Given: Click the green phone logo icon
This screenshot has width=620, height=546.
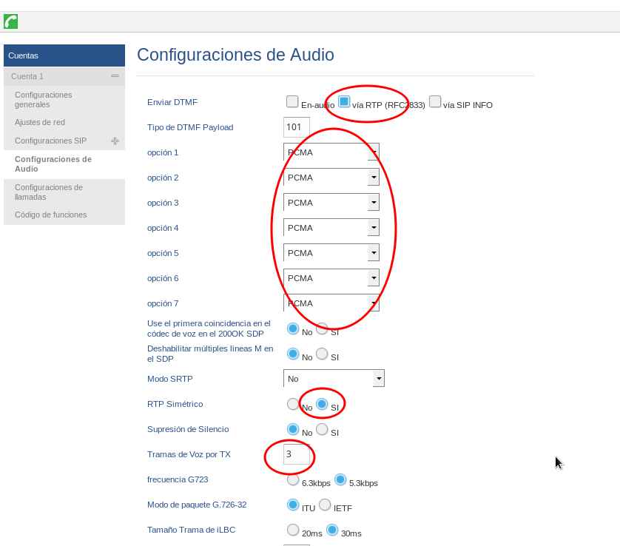Looking at the screenshot, I should 10,21.
